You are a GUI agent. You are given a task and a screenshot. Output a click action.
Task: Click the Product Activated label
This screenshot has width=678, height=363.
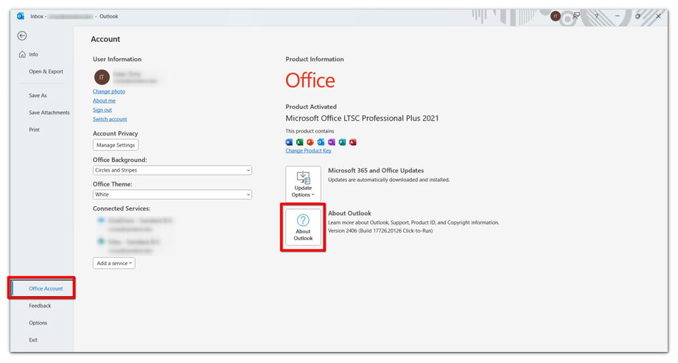(x=311, y=107)
